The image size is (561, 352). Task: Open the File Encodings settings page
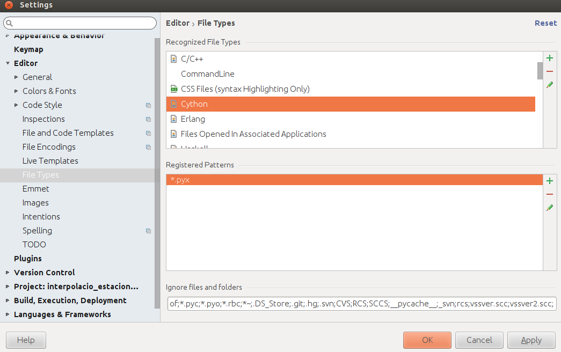pyautogui.click(x=49, y=146)
